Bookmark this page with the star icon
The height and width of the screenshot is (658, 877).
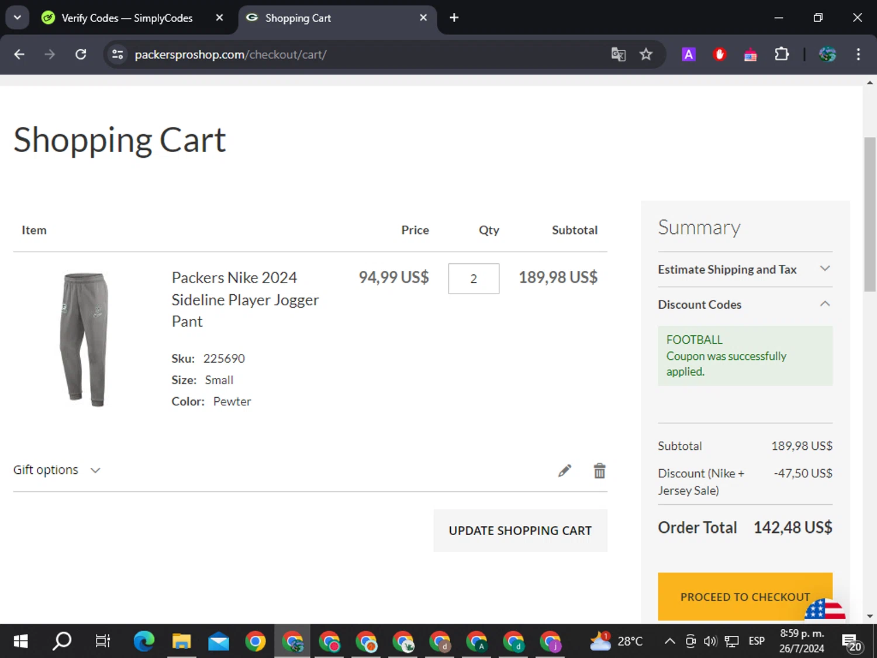tap(646, 54)
